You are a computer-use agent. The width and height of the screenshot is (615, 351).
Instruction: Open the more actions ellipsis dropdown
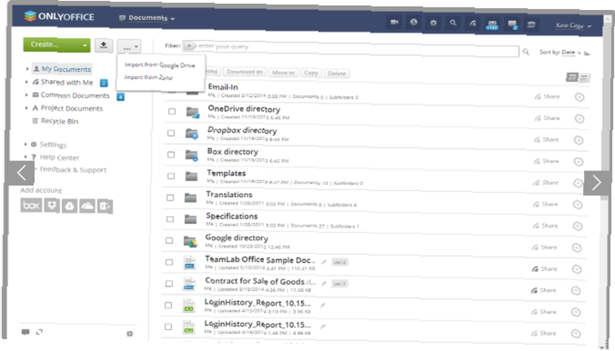point(129,47)
